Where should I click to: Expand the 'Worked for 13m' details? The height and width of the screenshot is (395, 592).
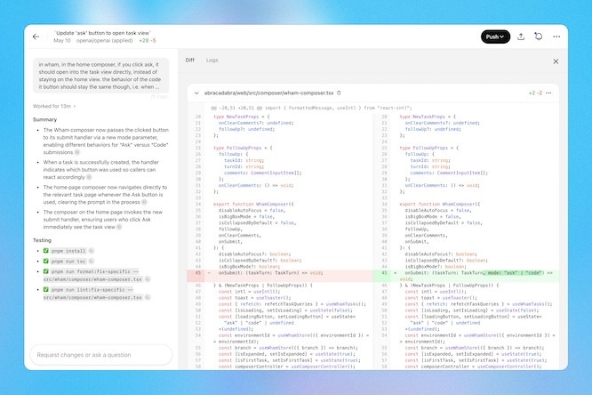[x=55, y=106]
